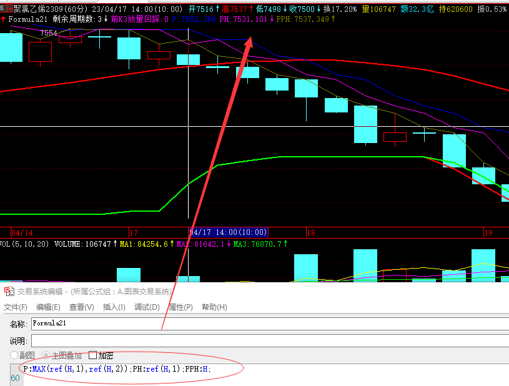This screenshot has height=386, width=509.
Task: Click the 持620600 open interest value
Action: click(x=455, y=9)
